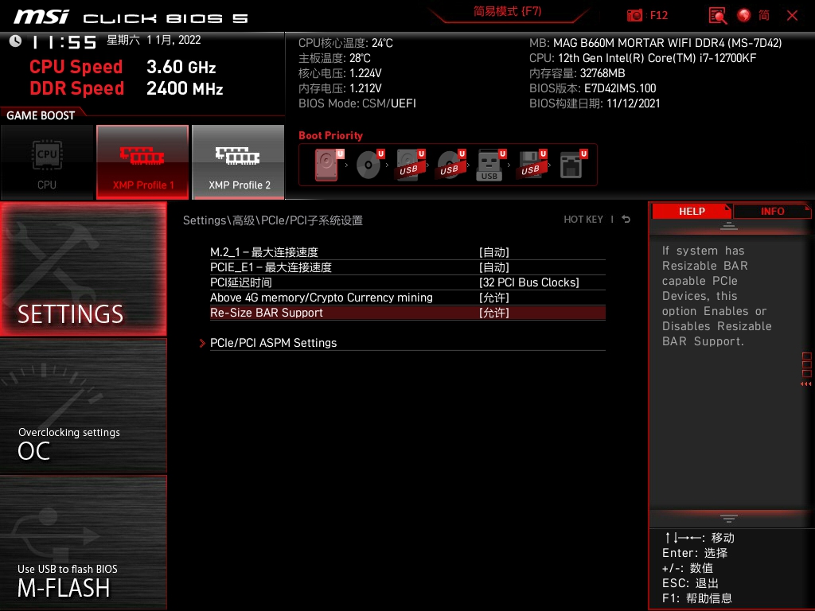Open the M.2_1 max link speed dropdown
Image resolution: width=815 pixels, height=611 pixels.
[407, 252]
